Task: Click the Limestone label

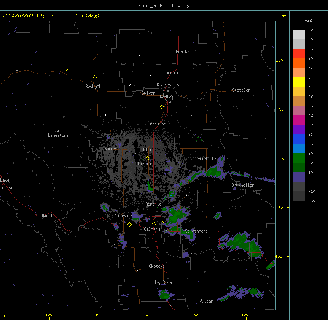Action: (58, 135)
